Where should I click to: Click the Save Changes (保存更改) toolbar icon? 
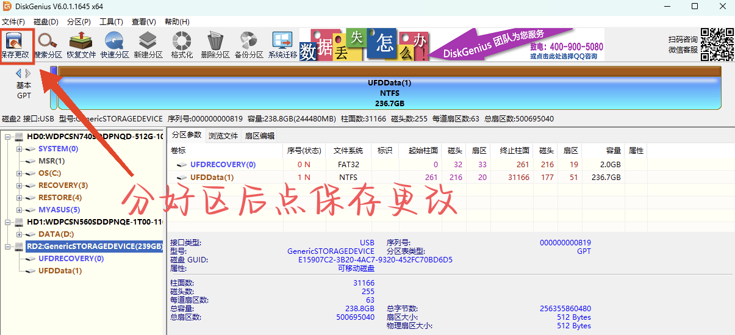[x=15, y=46]
